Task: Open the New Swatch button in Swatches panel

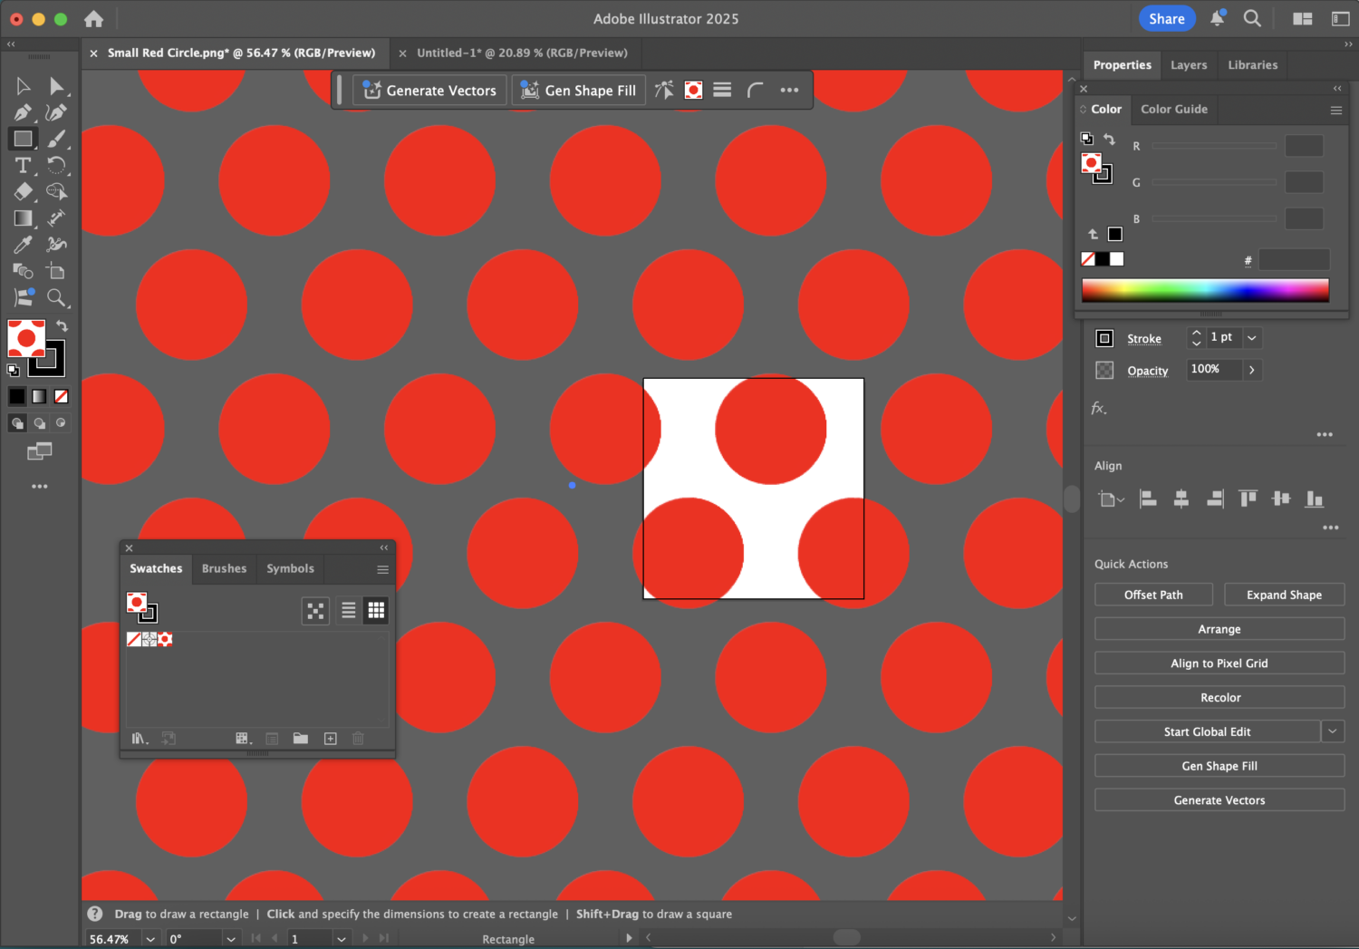Action: tap(331, 739)
